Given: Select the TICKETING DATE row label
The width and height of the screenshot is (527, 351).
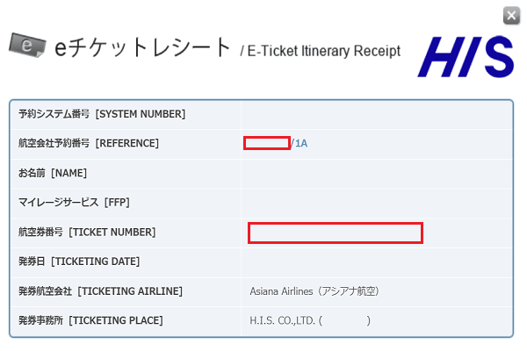Looking at the screenshot, I should 79,261.
